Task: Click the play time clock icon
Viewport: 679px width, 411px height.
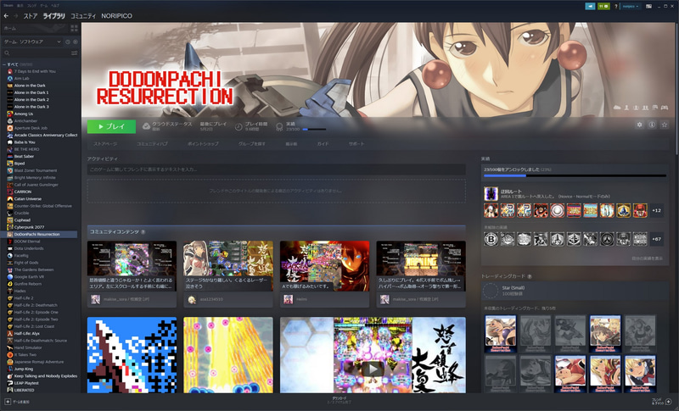Action: tap(238, 126)
